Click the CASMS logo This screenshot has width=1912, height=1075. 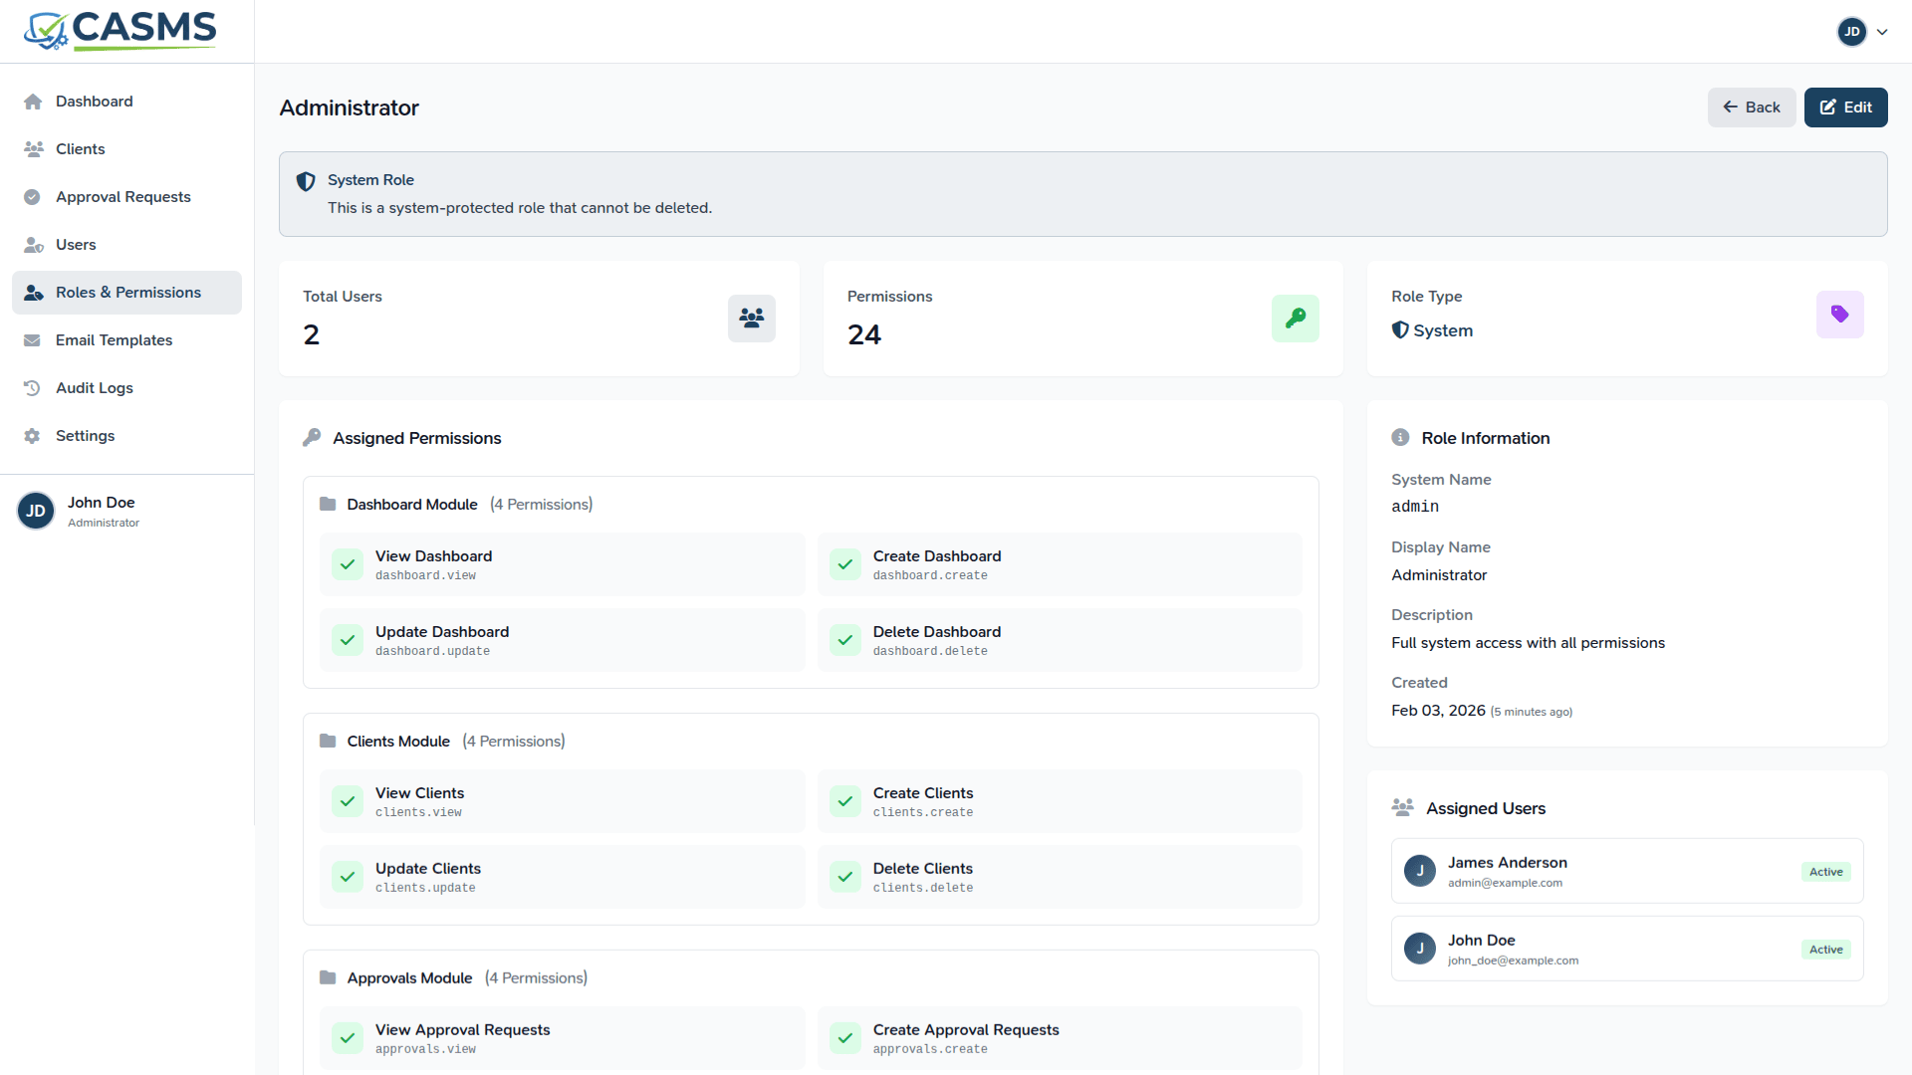[120, 31]
